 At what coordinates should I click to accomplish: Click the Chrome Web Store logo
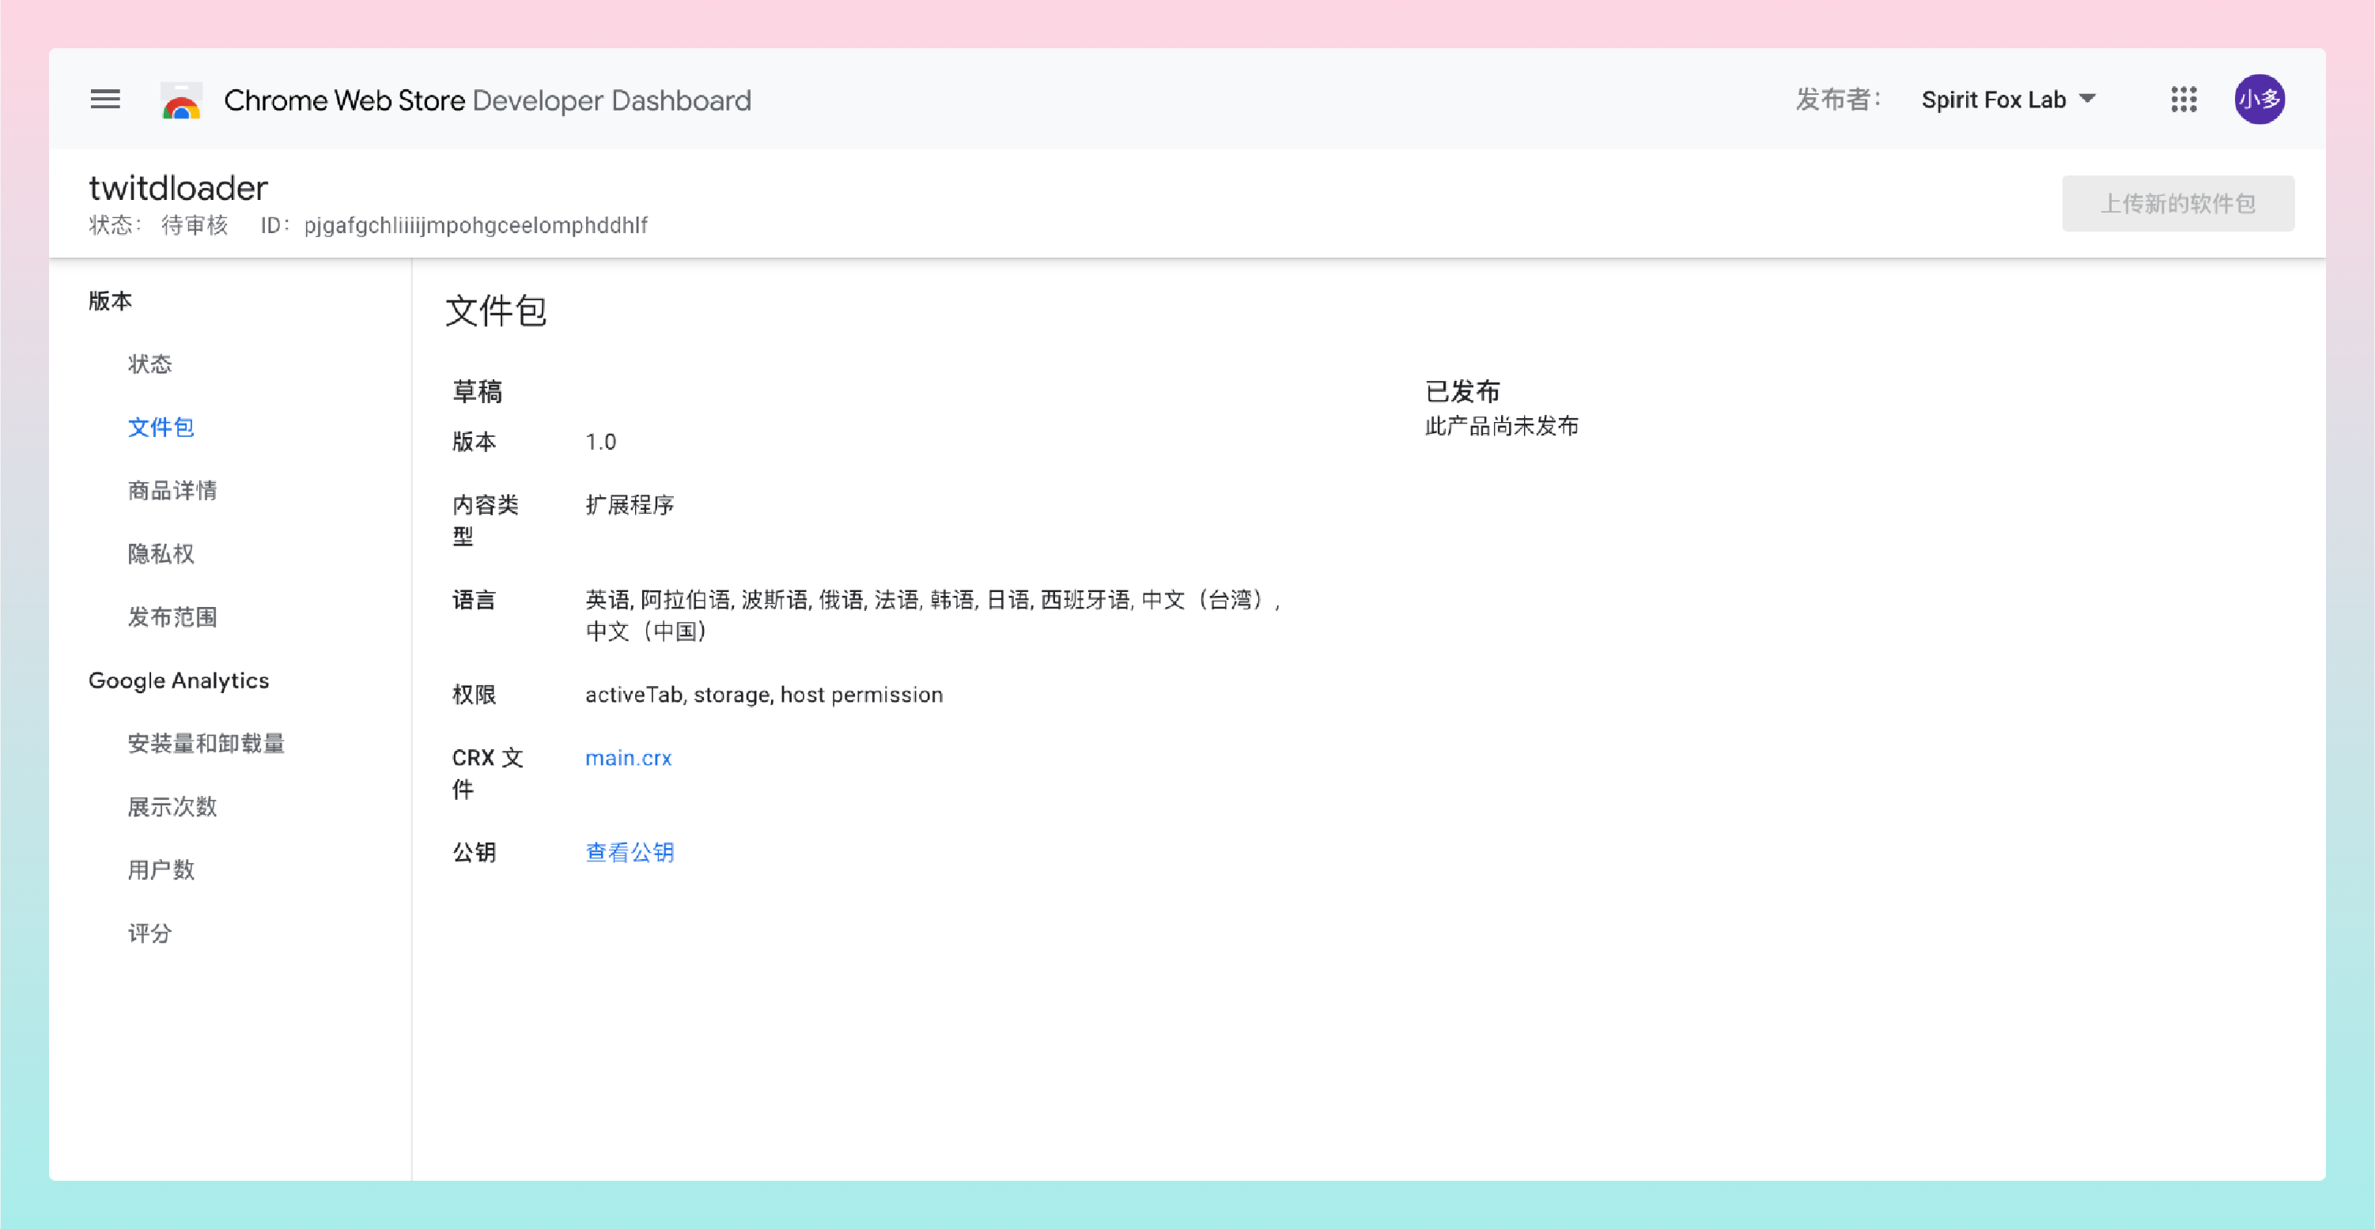click(x=182, y=100)
